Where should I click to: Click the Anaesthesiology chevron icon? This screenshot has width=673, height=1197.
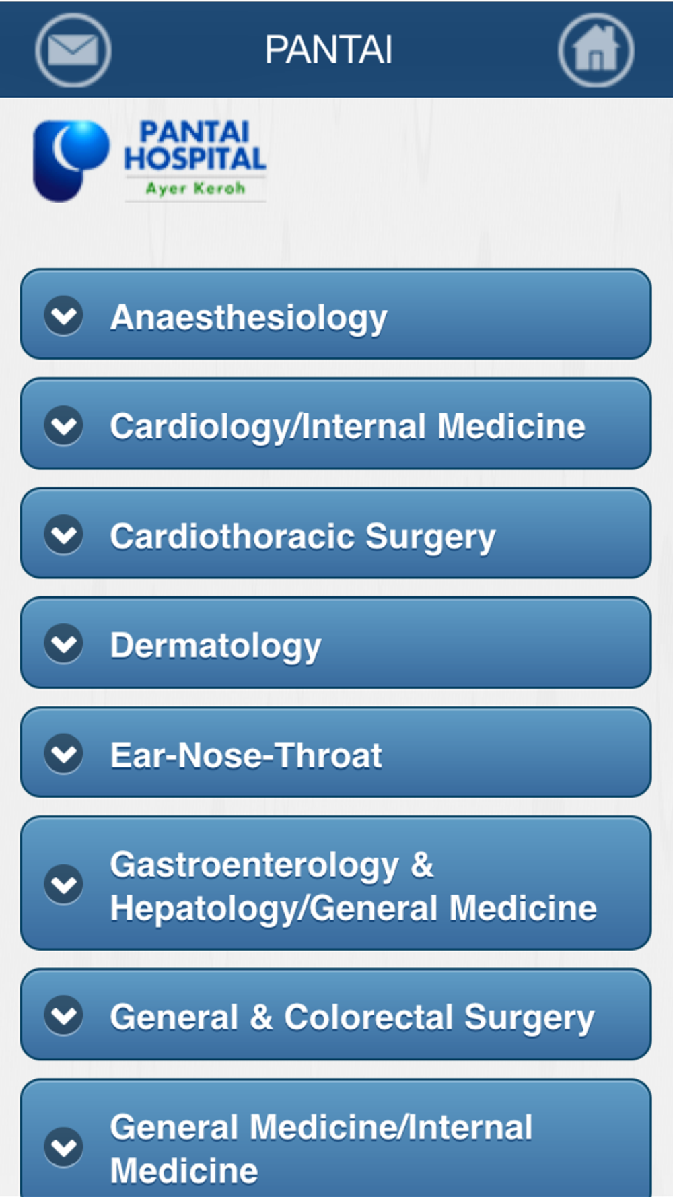point(64,315)
